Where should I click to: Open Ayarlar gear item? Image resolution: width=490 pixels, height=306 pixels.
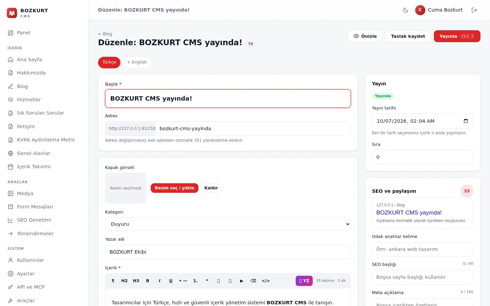(44, 274)
